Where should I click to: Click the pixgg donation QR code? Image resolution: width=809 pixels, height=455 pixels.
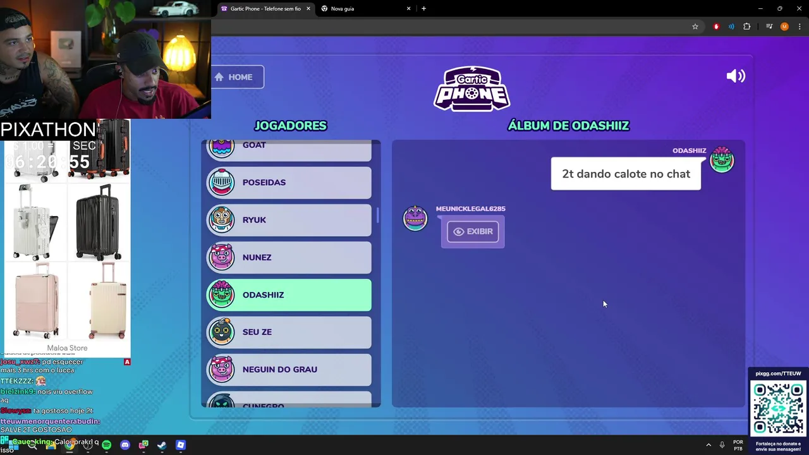coord(778,408)
